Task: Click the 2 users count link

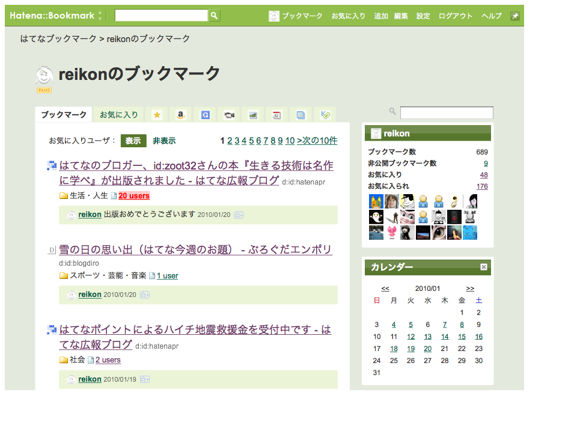Action: point(108,359)
